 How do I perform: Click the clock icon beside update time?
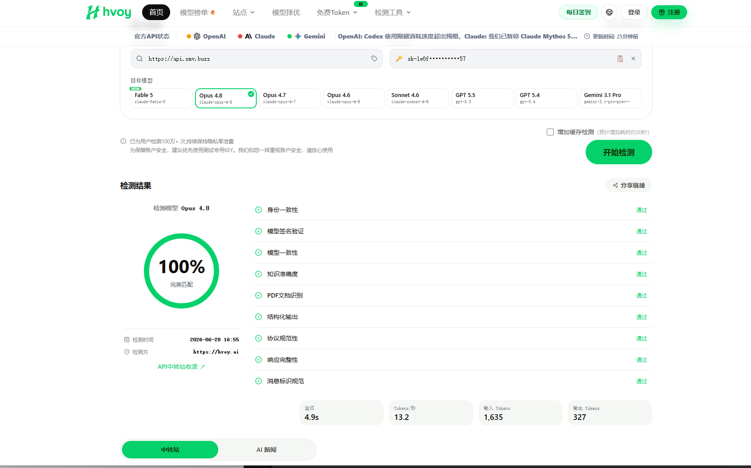click(x=587, y=36)
